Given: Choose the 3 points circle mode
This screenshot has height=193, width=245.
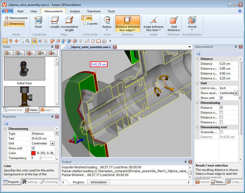Looking at the screenshot, I should click(90, 24).
